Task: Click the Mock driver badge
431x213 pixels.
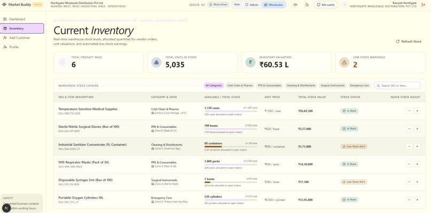Action: (x=218, y=5)
